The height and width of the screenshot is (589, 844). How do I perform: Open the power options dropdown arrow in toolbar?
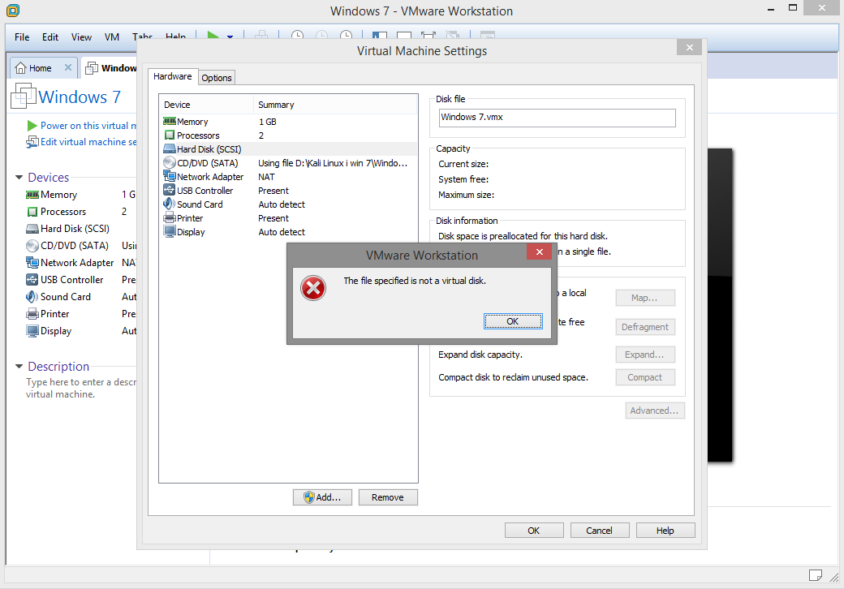click(x=230, y=37)
